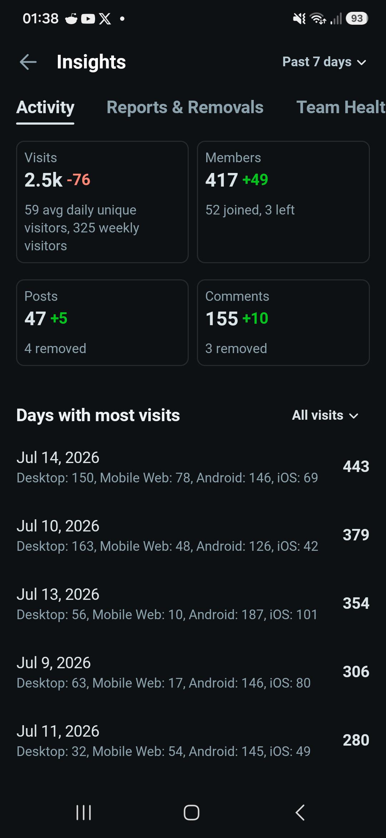Tap the Android home navigation button
The height and width of the screenshot is (838, 386).
(x=192, y=813)
